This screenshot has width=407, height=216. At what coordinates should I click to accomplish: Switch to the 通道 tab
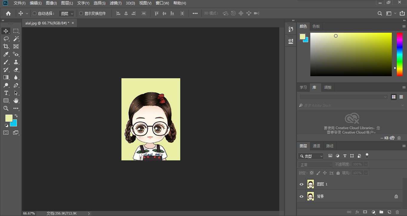(x=316, y=146)
